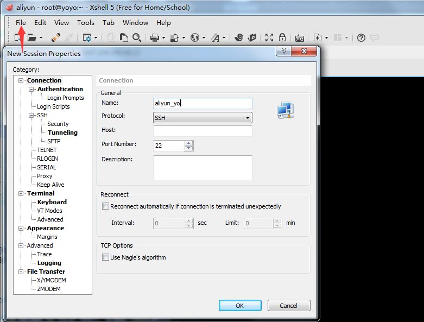
Task: Increase the Port Number with up arrow
Action: [189, 143]
